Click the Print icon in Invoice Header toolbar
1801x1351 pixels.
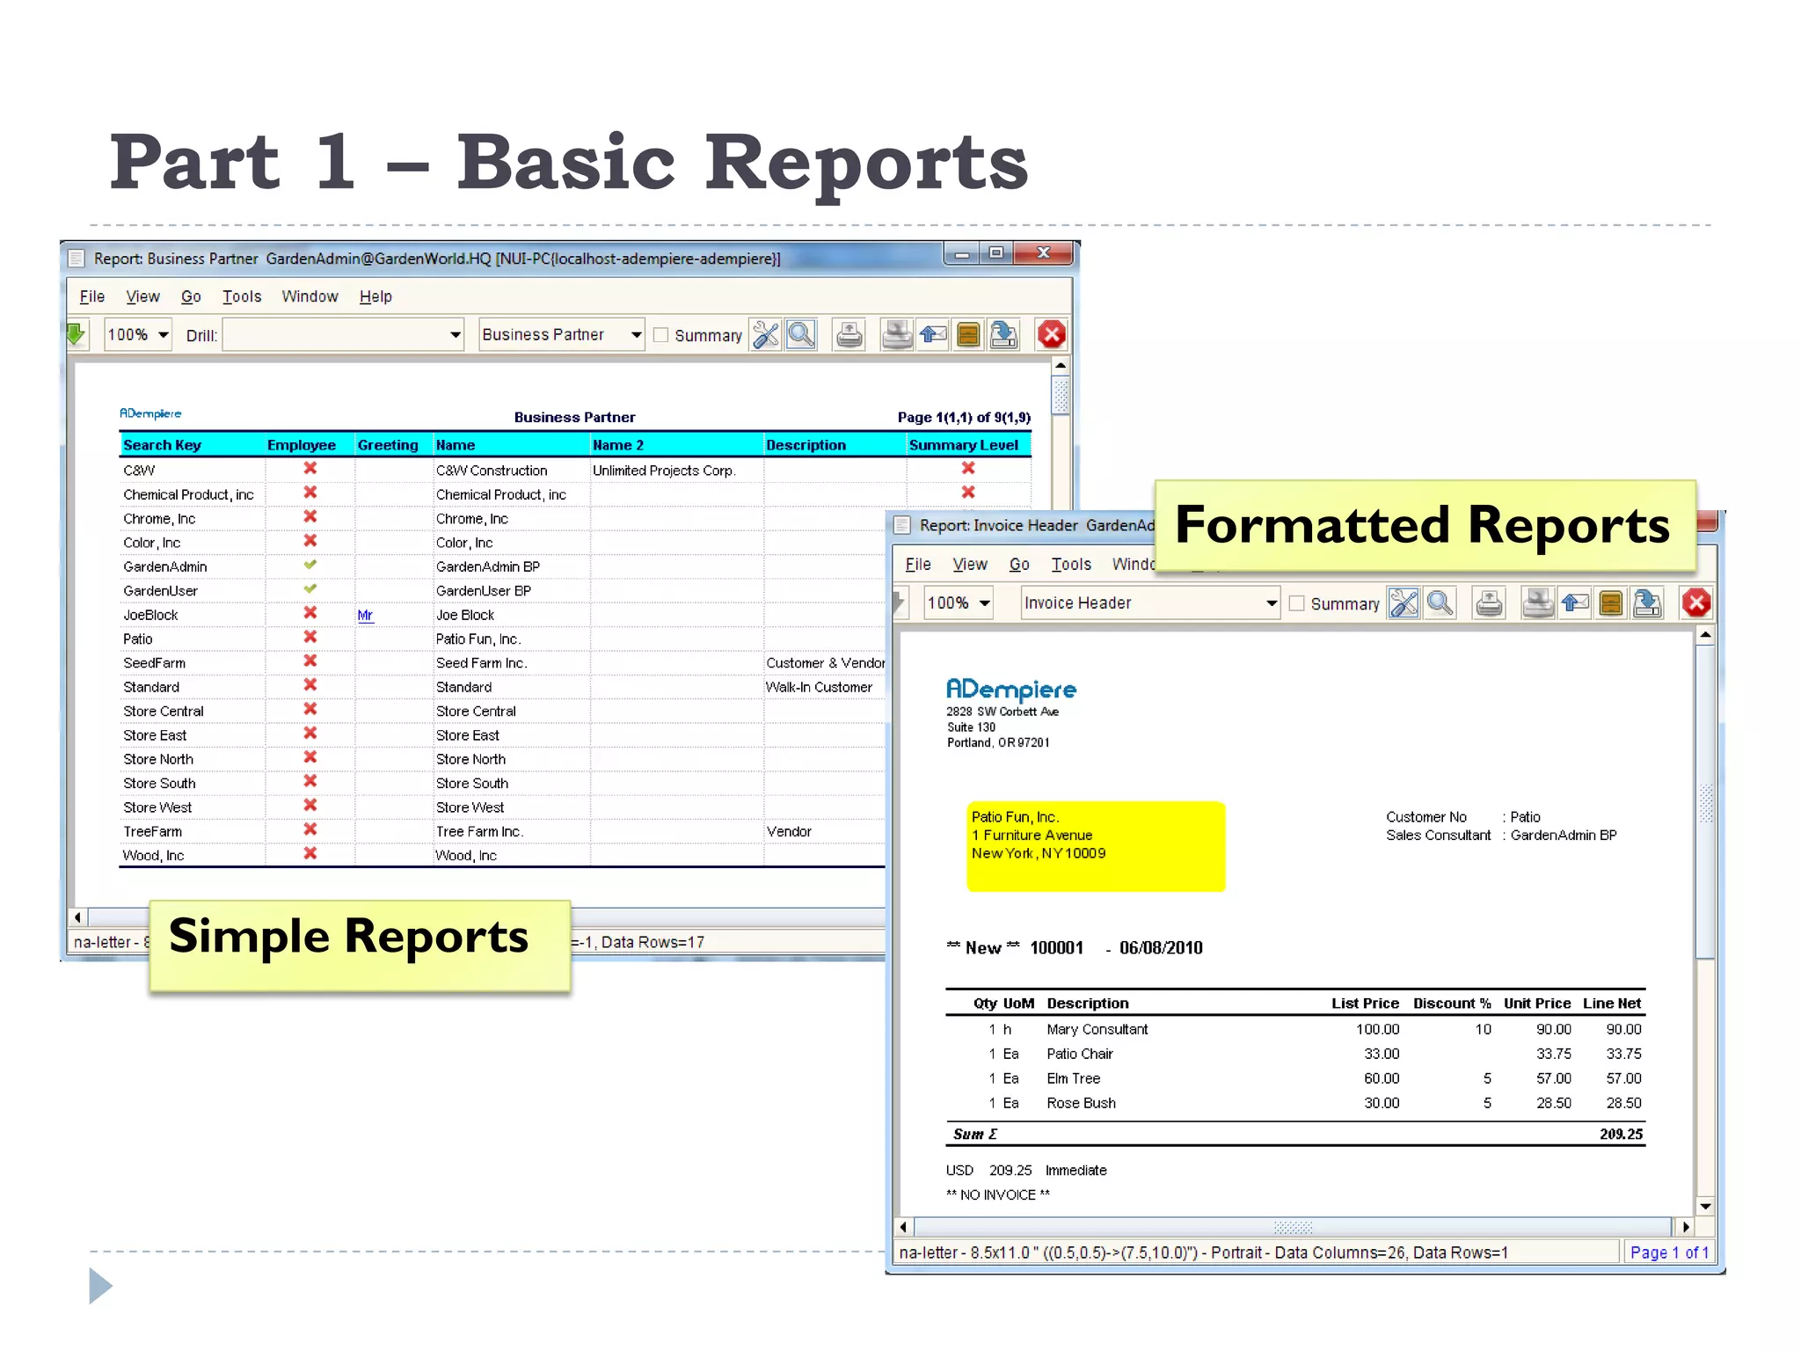[x=1489, y=602]
